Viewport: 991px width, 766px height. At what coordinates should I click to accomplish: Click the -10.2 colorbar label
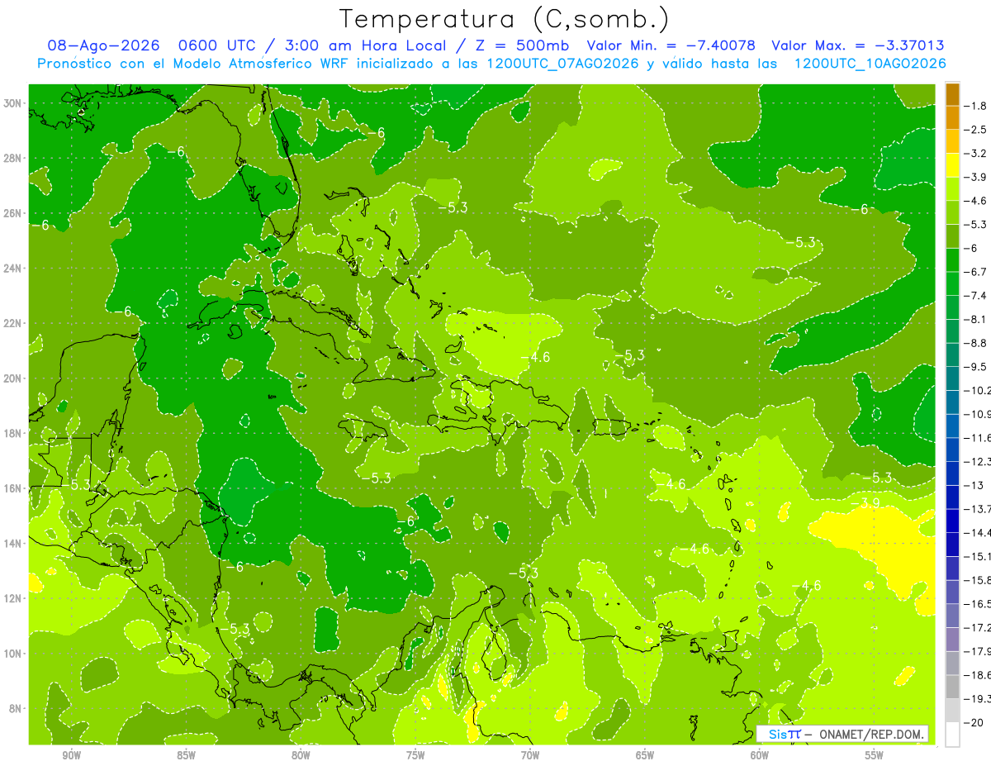tap(977, 391)
